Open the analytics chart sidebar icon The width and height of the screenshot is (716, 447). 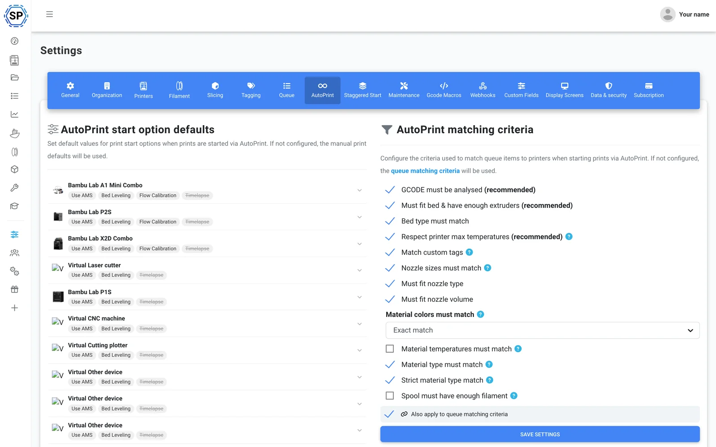tap(15, 114)
